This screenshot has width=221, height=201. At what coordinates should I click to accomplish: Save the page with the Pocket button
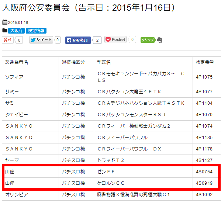tap(115, 39)
